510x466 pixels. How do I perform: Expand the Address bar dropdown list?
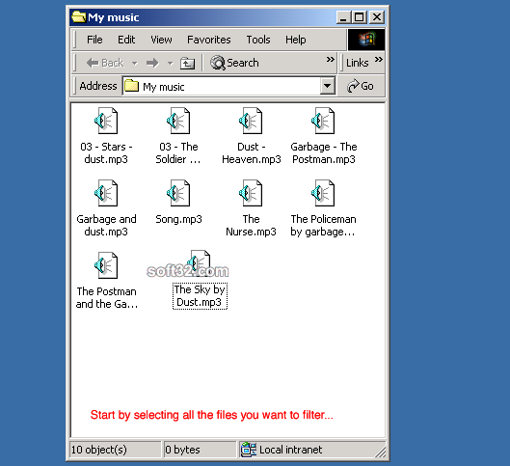(x=327, y=86)
